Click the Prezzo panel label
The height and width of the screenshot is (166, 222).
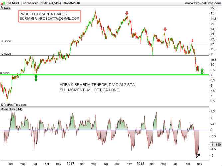(x=5, y=8)
